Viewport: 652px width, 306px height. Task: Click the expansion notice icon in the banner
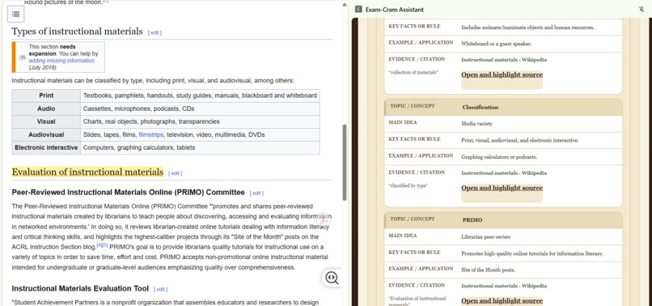pos(22,57)
